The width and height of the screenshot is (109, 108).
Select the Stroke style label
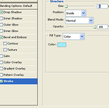(x=8, y=81)
